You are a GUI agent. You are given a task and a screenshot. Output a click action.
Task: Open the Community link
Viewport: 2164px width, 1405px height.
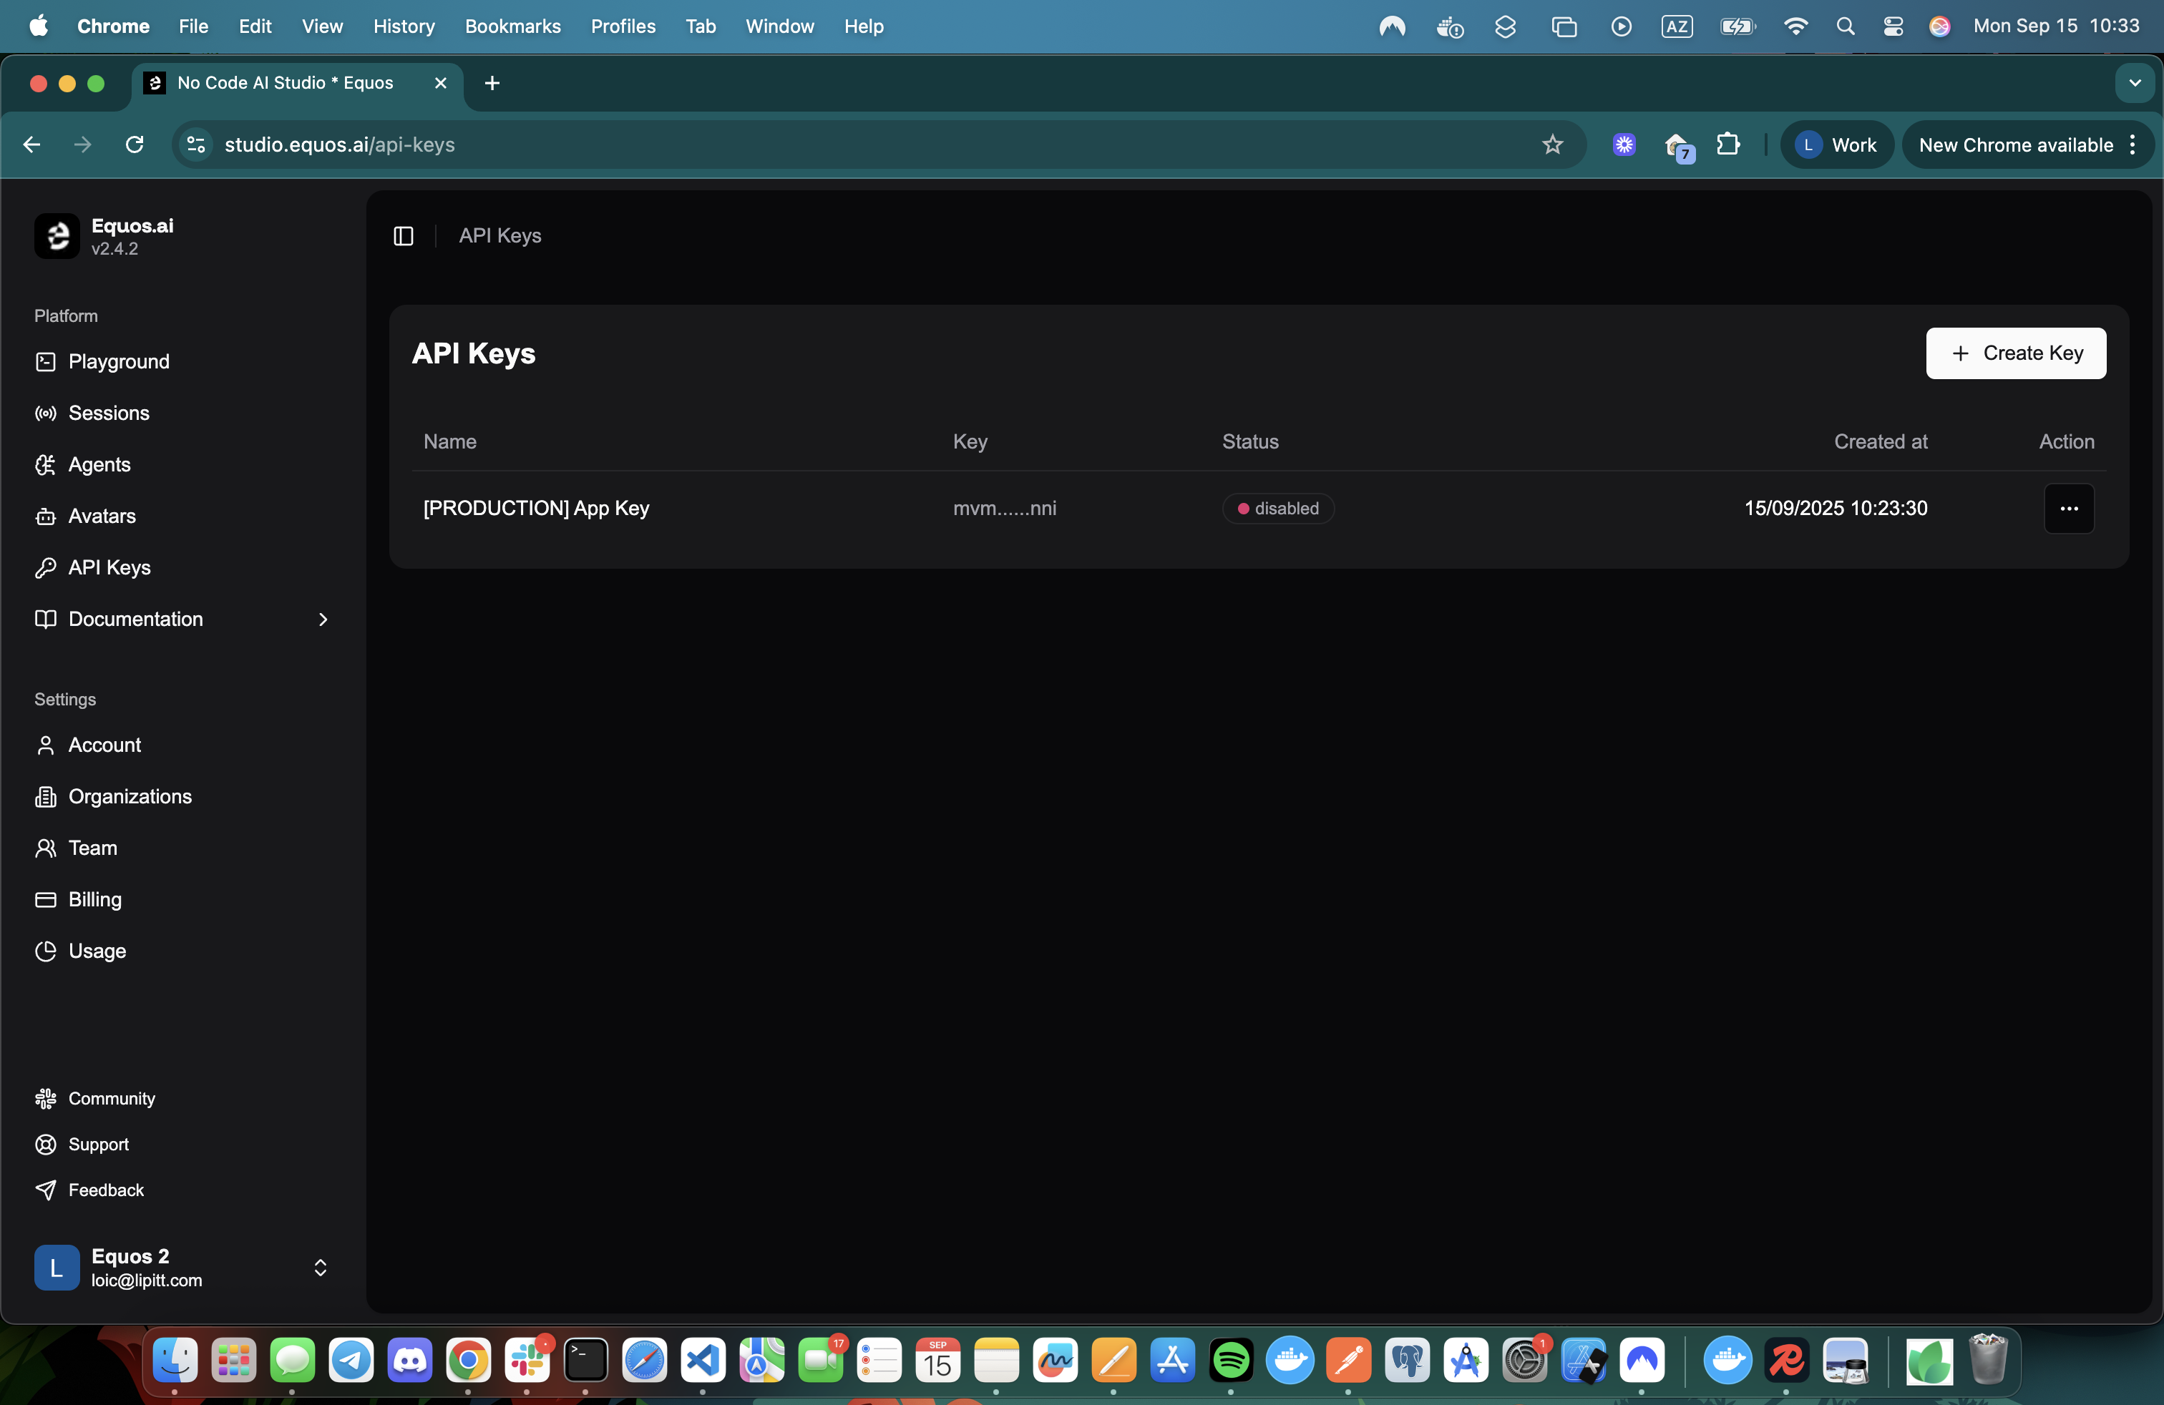point(111,1099)
